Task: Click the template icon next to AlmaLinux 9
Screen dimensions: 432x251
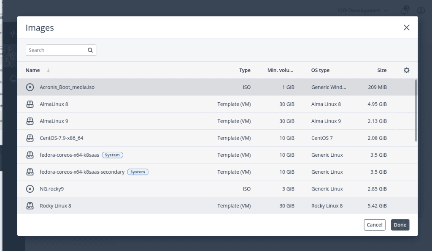Action: (x=30, y=121)
